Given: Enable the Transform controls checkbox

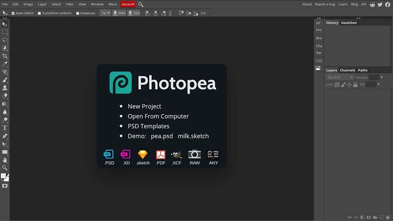Looking at the screenshot, I should [x=39, y=13].
